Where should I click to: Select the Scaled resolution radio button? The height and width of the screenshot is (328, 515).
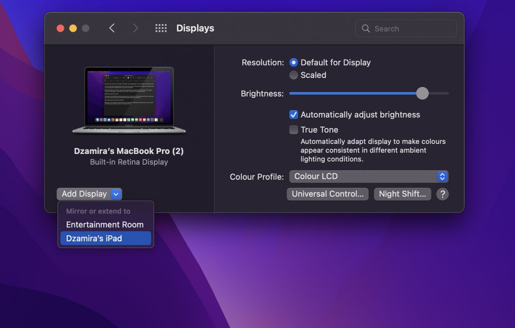293,75
